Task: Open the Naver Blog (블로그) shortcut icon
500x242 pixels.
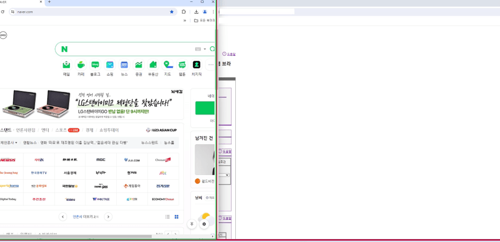Action: point(95,65)
